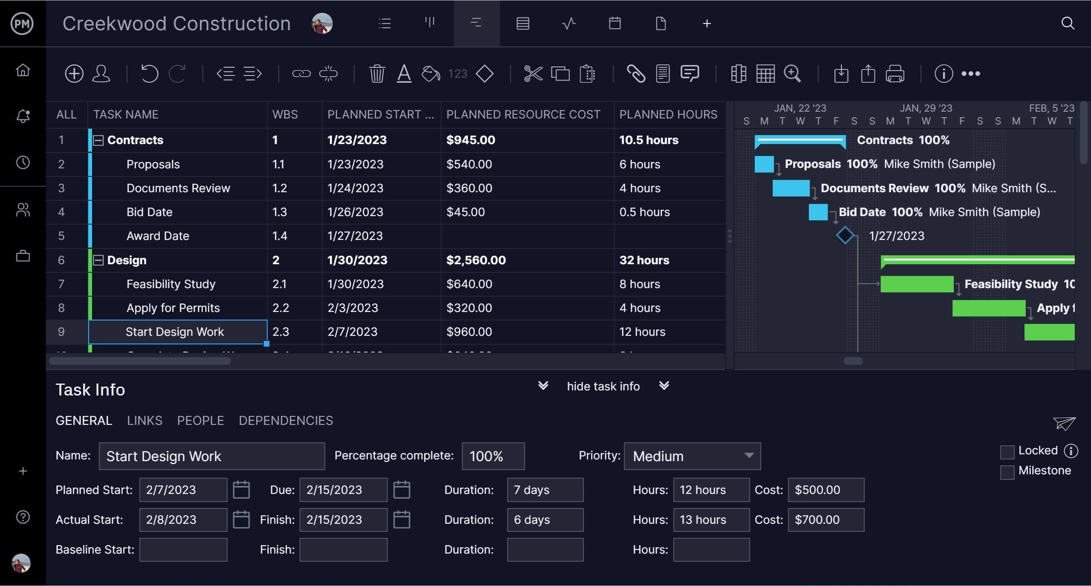This screenshot has height=586, width=1091.
Task: Click the LINKS tab in Task Info
Action: [x=144, y=420]
